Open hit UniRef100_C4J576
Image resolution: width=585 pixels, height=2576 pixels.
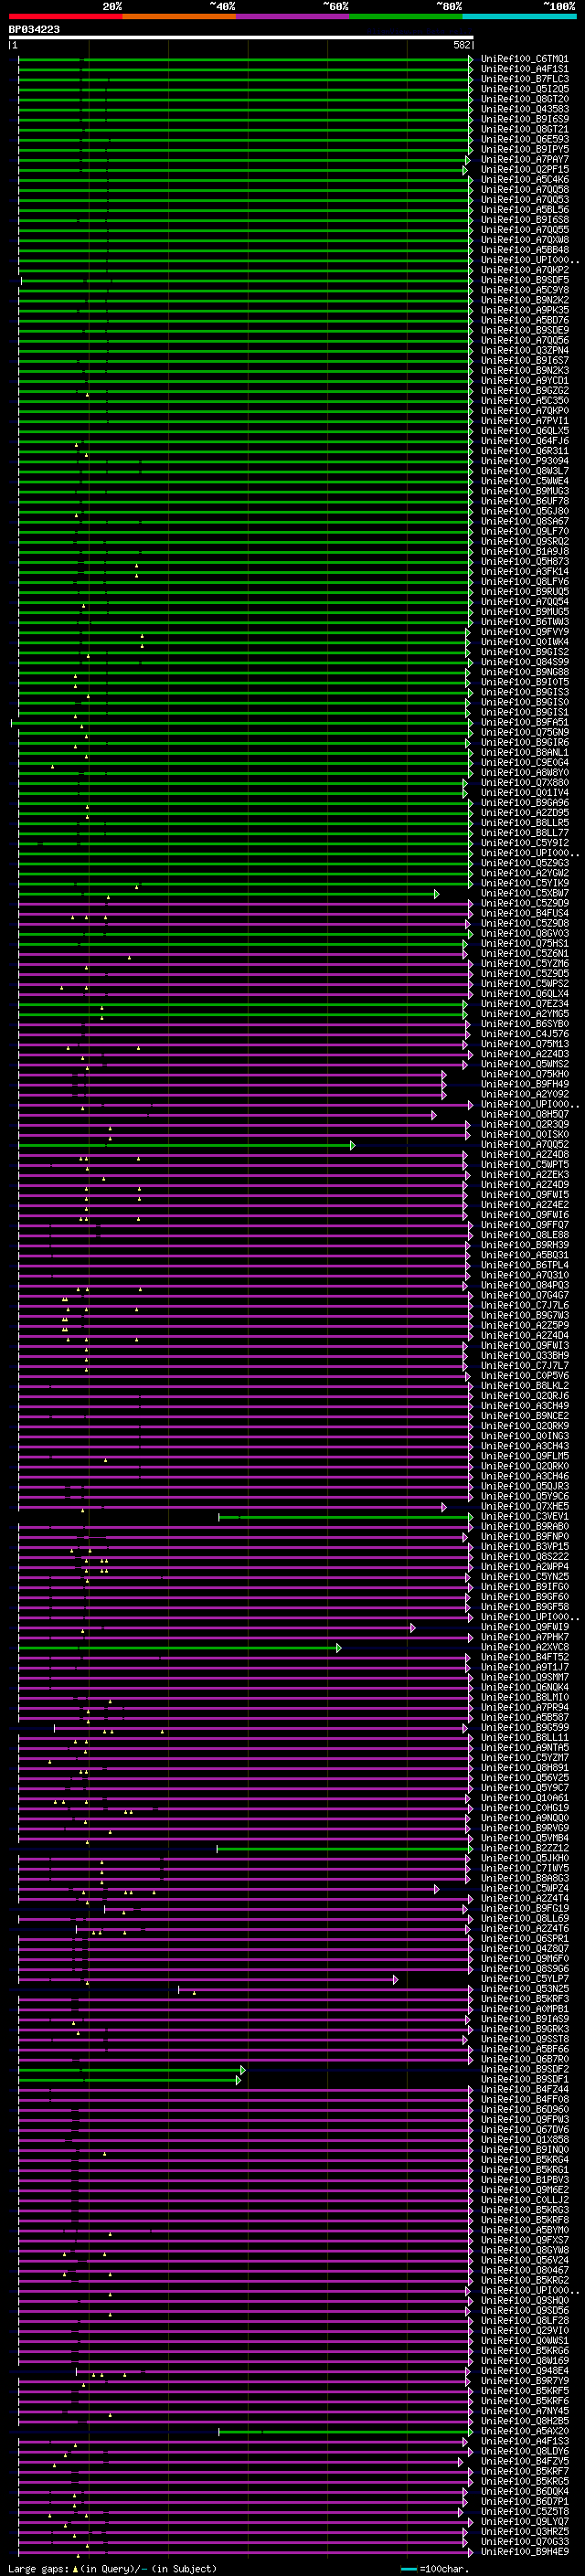coord(524,1035)
